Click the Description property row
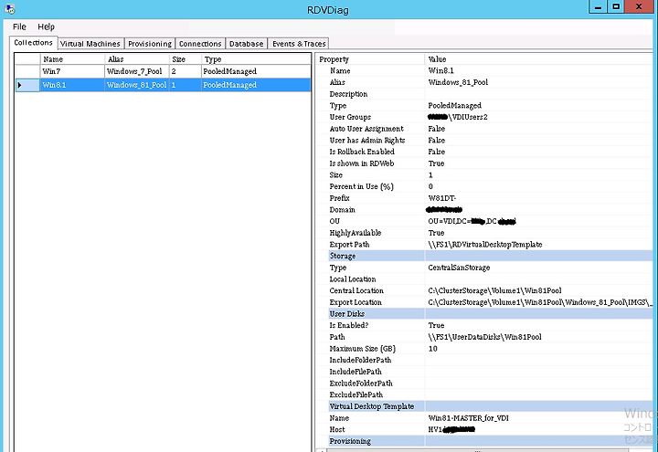The width and height of the screenshot is (658, 452). tap(348, 94)
